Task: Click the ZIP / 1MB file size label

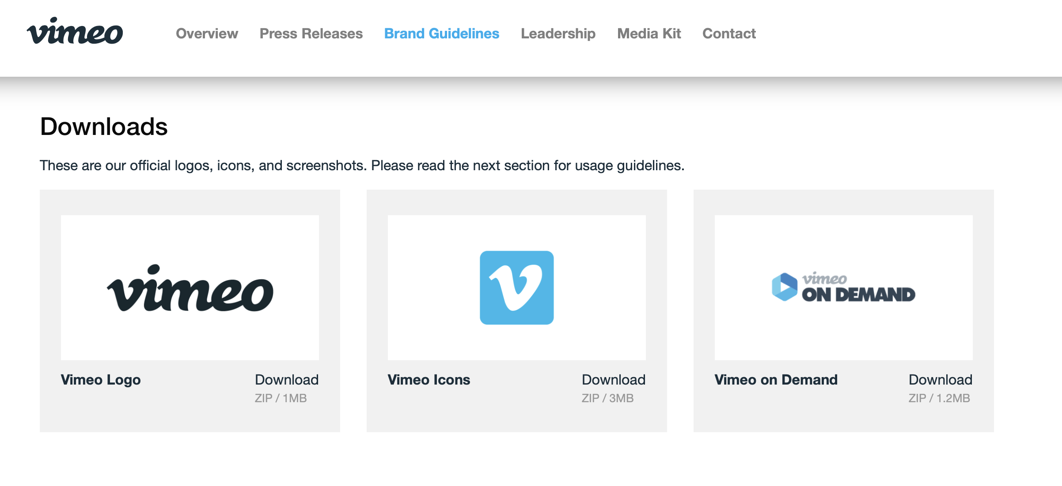Action: pos(281,398)
